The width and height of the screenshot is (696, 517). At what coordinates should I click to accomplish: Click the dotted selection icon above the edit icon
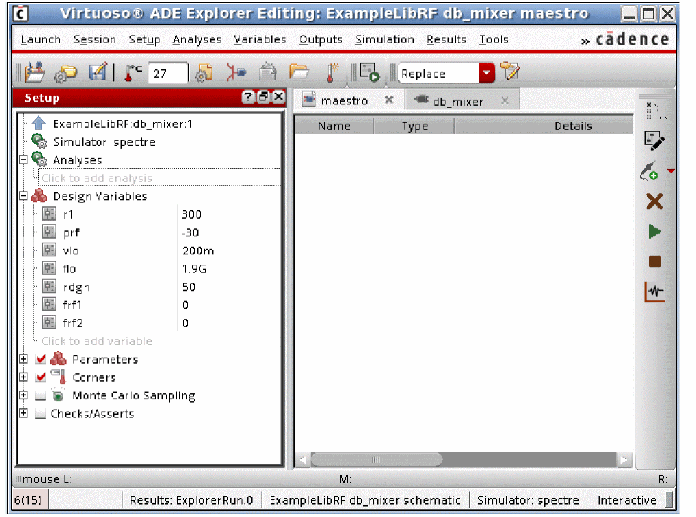[655, 111]
